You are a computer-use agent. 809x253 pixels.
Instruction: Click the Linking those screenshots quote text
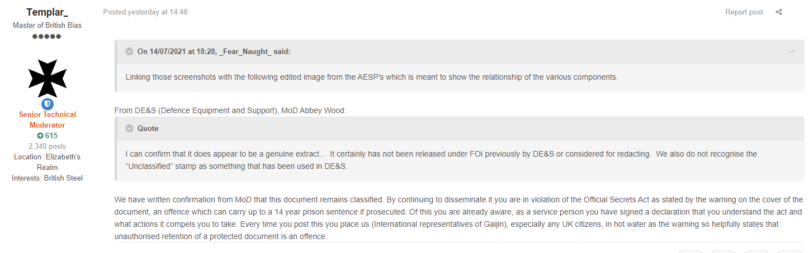point(372,77)
